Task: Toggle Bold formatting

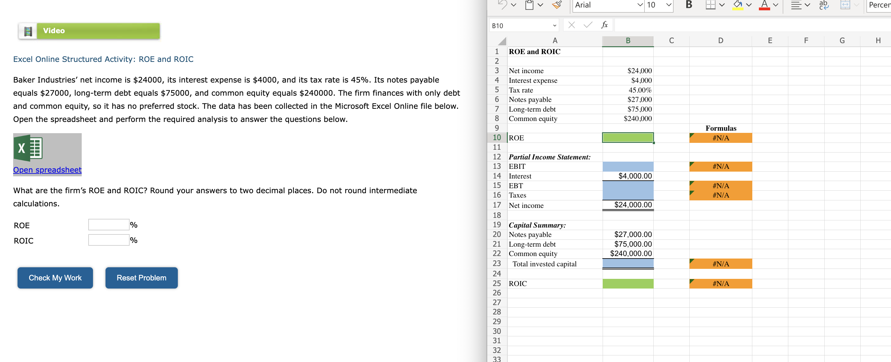Action: click(x=689, y=5)
